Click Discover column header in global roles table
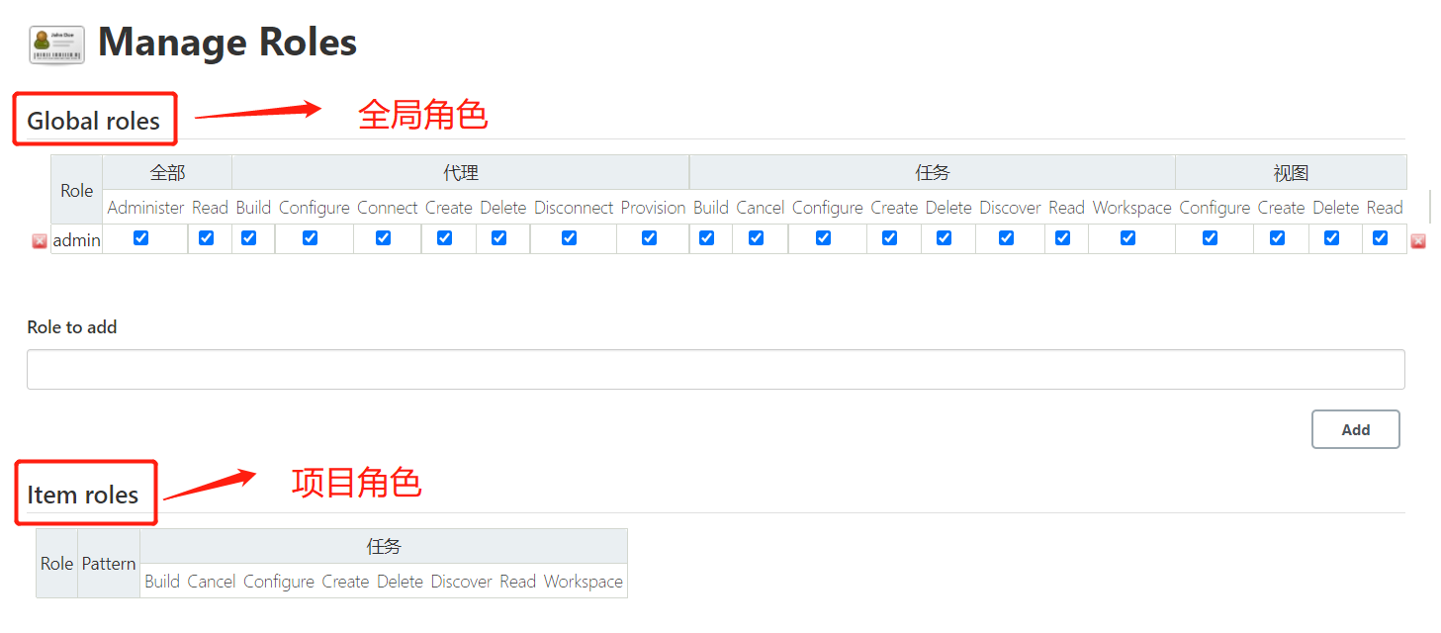Image resolution: width=1441 pixels, height=633 pixels. pyautogui.click(x=1010, y=208)
